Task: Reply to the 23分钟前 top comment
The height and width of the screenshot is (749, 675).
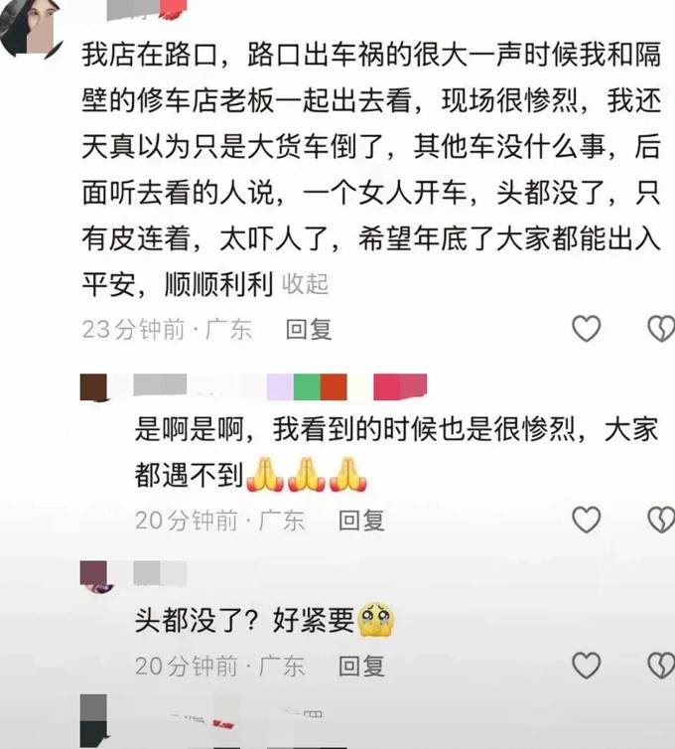Action: point(309,329)
